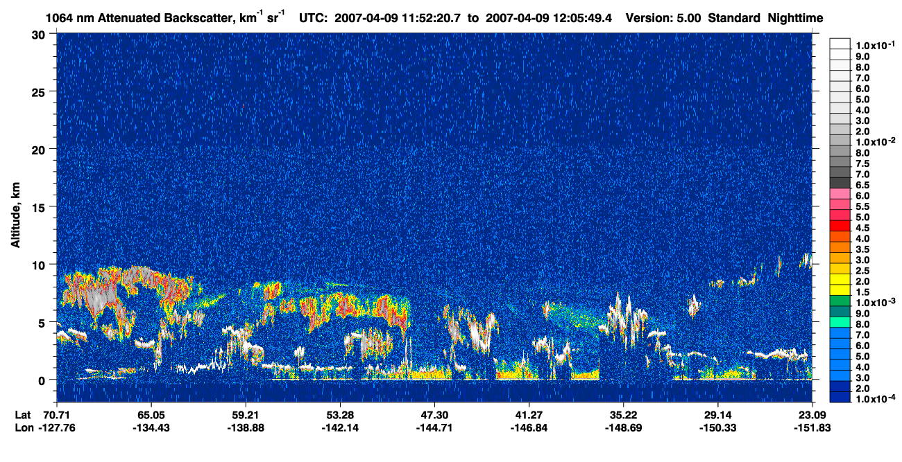Click the latitude value "35.22"
The image size is (902, 462).
(x=623, y=415)
